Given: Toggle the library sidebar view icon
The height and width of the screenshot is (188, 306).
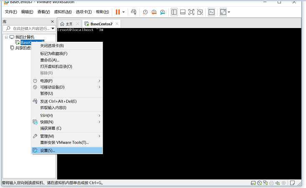Looking at the screenshot, I should point(174,12).
